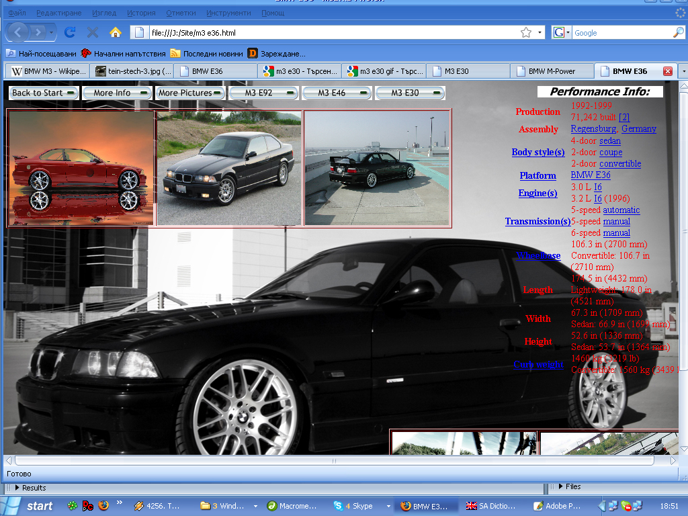Screen dimensions: 688x516
Task: Open the list-all-tabs dropdown
Action: (683, 71)
